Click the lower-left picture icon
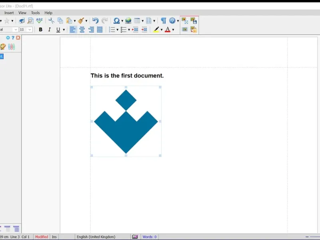This screenshot has height=240, width=320. tap(185, 30)
